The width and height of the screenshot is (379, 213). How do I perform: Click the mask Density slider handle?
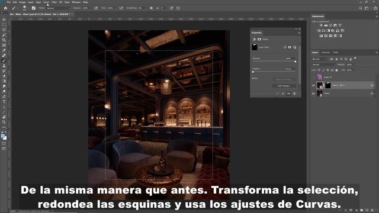(x=295, y=62)
